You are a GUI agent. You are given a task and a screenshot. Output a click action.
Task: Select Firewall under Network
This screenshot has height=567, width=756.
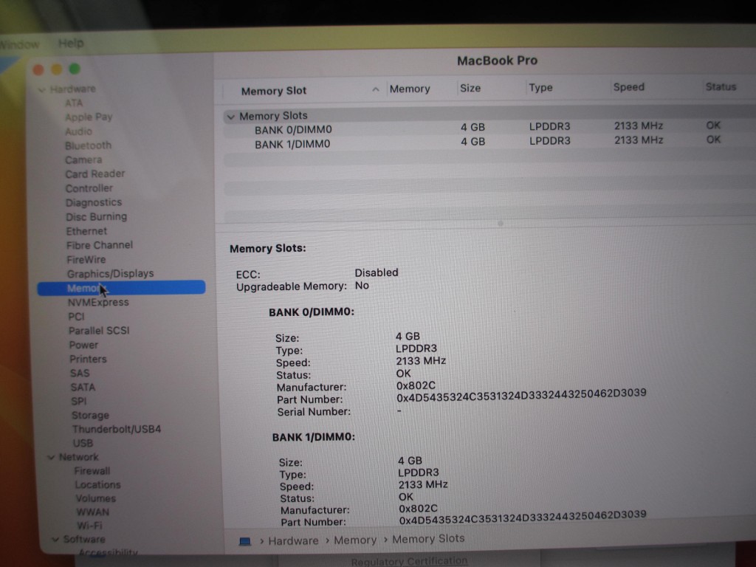point(92,471)
